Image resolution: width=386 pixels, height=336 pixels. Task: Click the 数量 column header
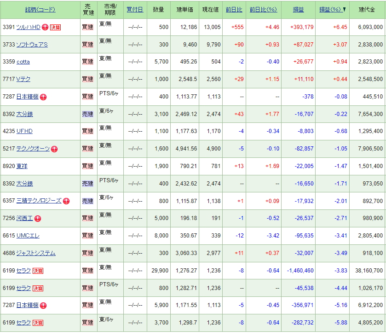tap(159, 10)
